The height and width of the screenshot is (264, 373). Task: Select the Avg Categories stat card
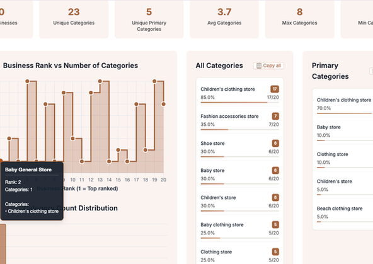[224, 19]
